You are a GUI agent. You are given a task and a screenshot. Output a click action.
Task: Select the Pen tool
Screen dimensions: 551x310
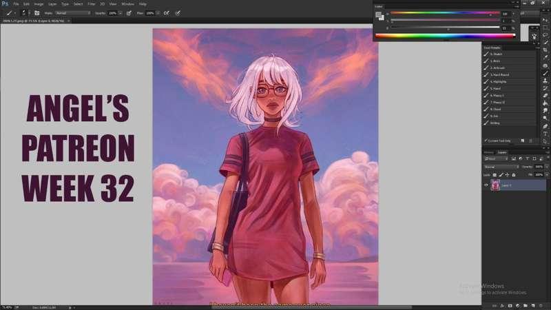(x=545, y=126)
